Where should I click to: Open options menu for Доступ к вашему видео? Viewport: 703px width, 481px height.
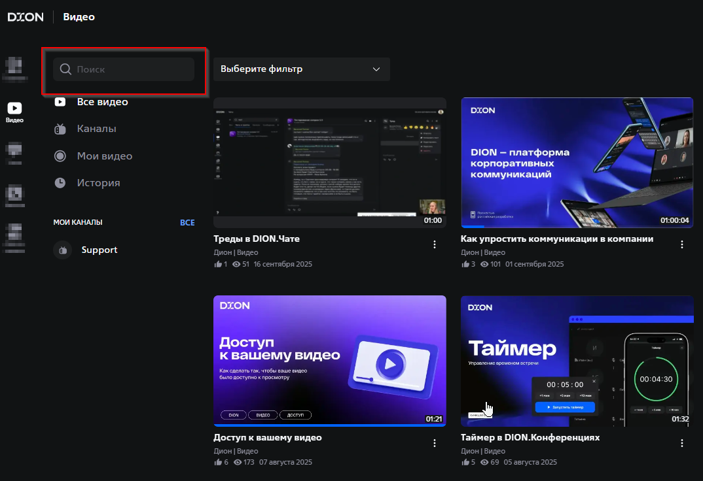click(435, 443)
